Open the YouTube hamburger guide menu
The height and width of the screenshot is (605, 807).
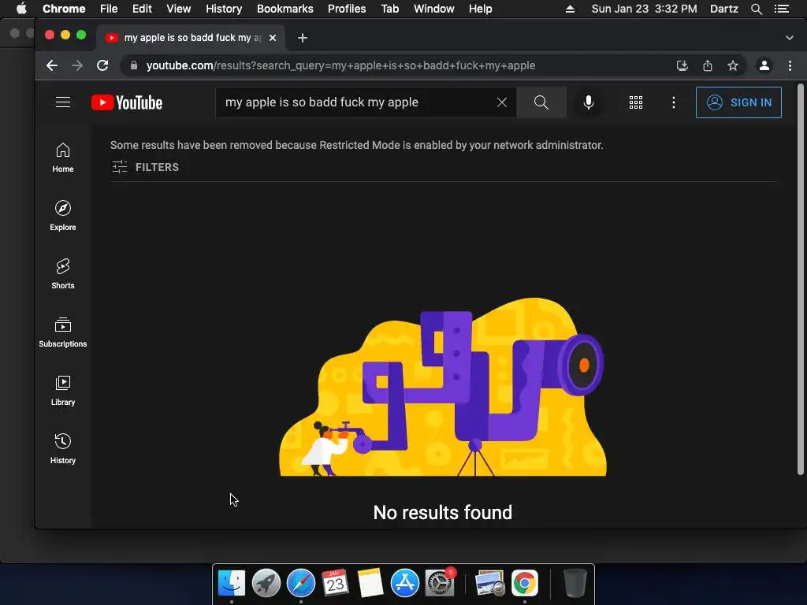click(x=63, y=102)
